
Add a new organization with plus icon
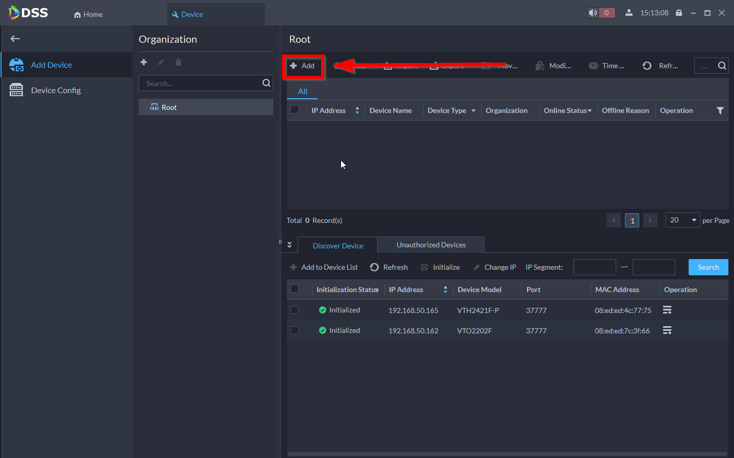tap(144, 62)
